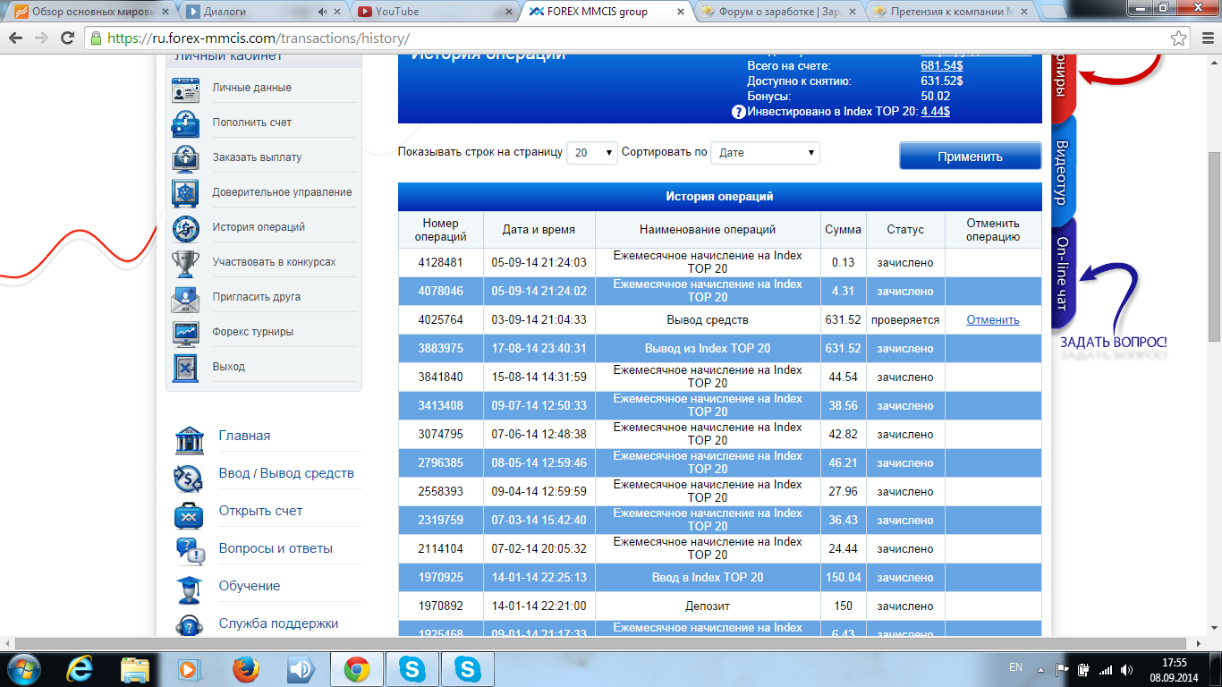
Task: Expand the Сортировать по date dropdown
Action: (765, 153)
